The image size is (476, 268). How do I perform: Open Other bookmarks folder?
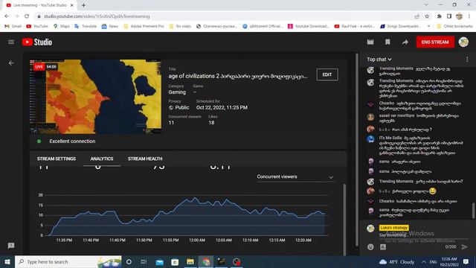454,27
